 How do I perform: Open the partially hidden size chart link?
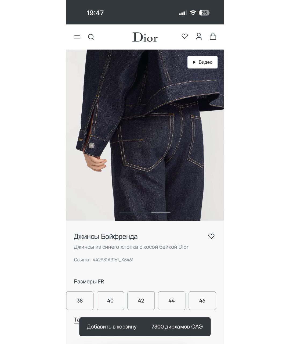click(77, 320)
